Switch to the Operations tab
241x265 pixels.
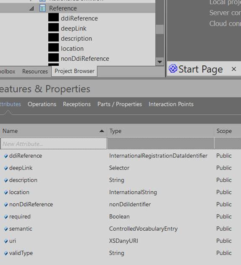[x=42, y=104]
